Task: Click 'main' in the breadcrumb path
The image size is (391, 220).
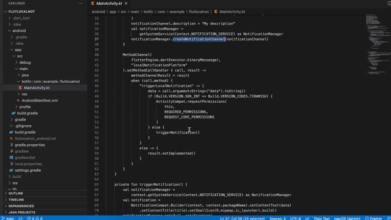Action: pyautogui.click(x=135, y=12)
